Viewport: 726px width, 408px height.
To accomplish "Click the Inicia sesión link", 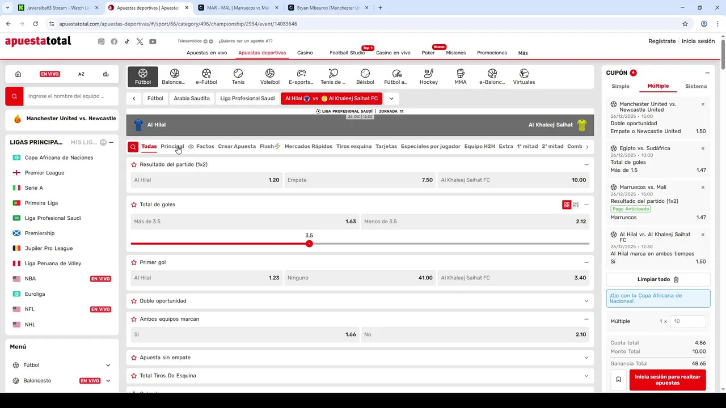I will point(698,41).
